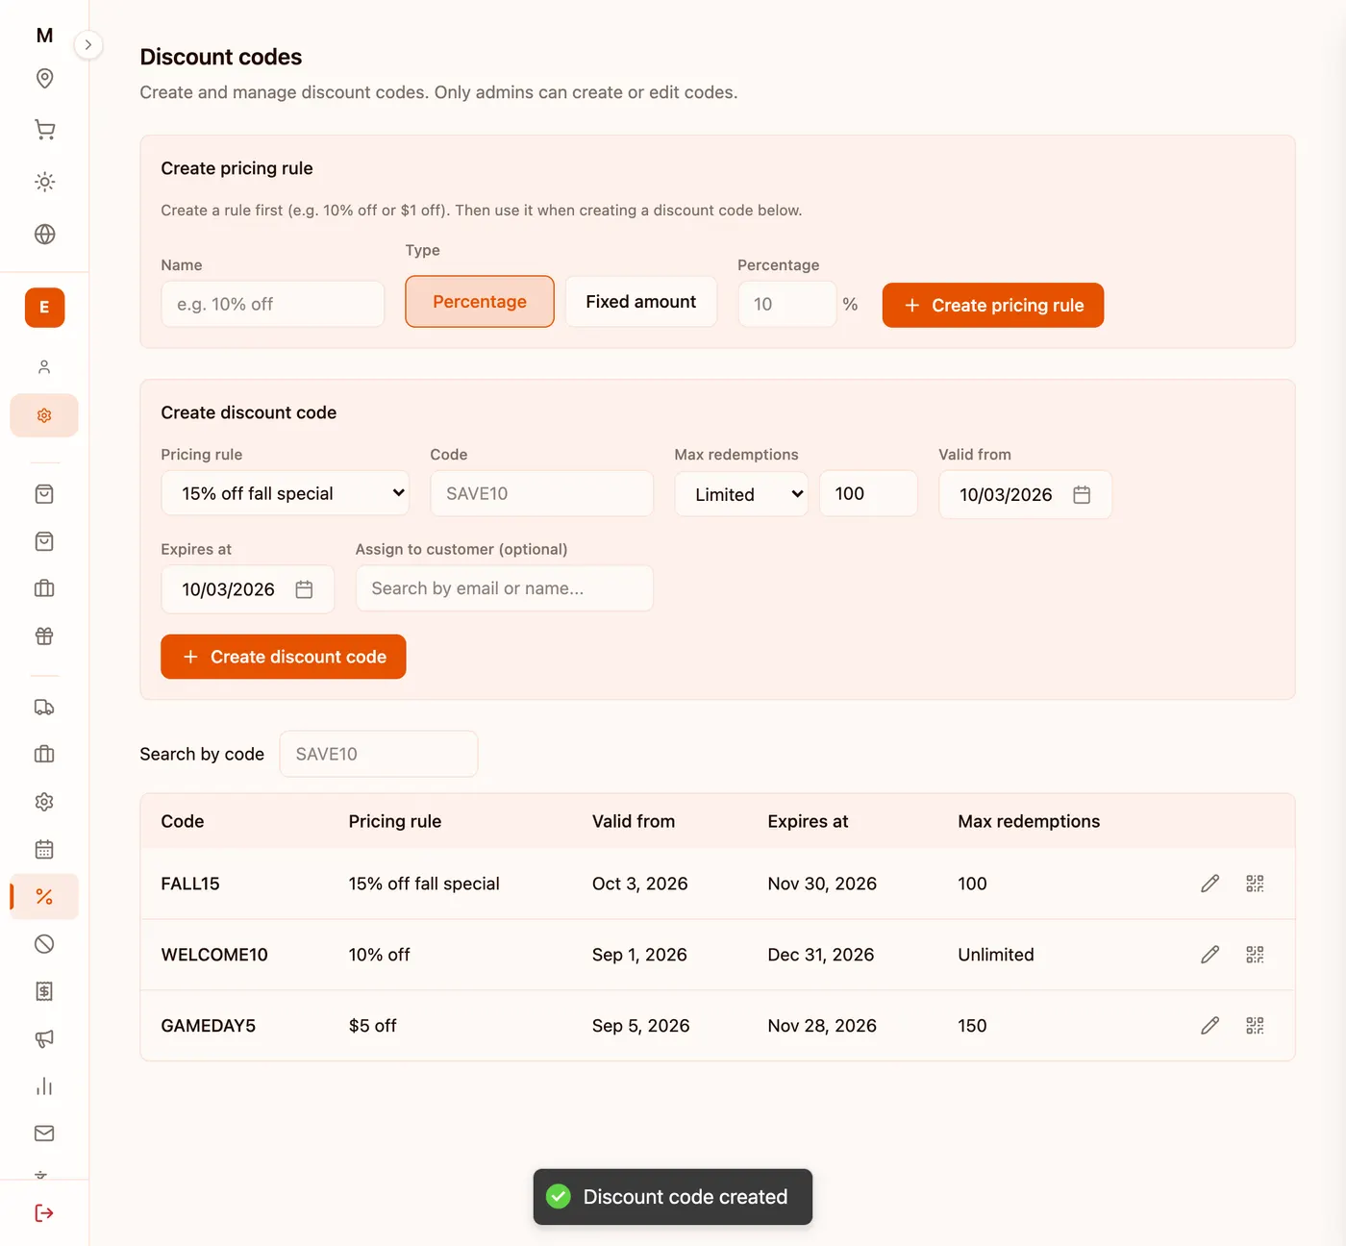Open the Pricing rule dropdown

tap(285, 493)
